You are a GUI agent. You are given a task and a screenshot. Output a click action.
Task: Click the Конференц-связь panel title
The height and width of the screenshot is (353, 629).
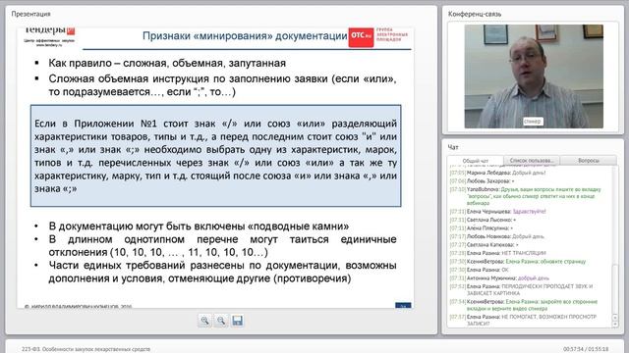475,14
